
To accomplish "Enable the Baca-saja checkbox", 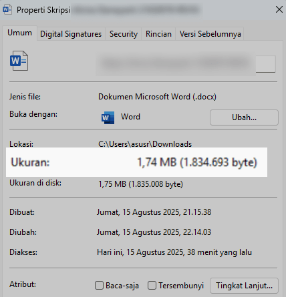I will click(x=99, y=285).
